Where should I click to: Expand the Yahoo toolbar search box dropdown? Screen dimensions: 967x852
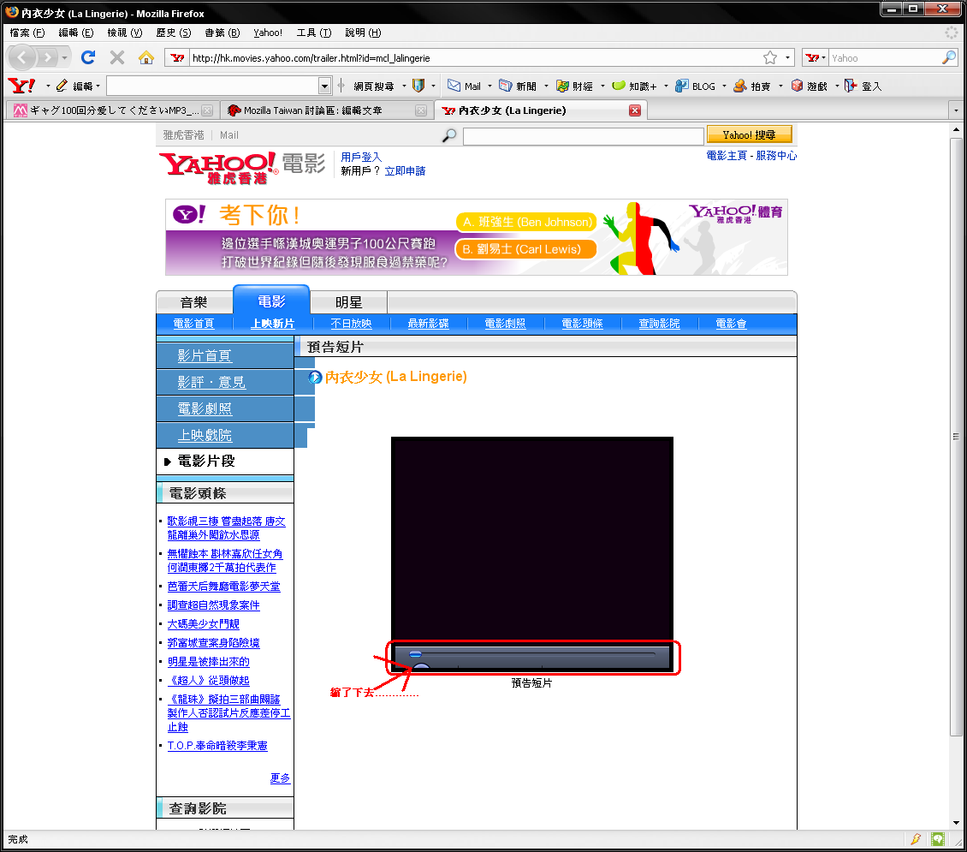pyautogui.click(x=324, y=86)
